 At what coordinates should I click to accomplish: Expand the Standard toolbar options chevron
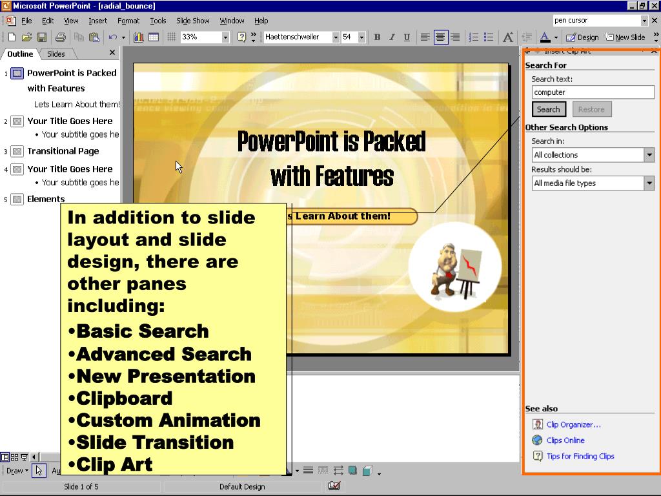tap(253, 37)
